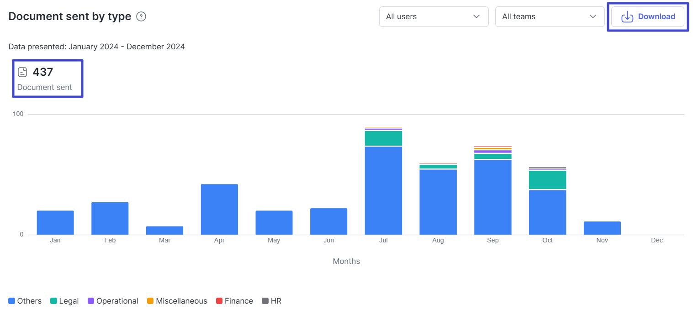Click the Legal segment of July bar
Image resolution: width=693 pixels, height=315 pixels.
point(383,138)
